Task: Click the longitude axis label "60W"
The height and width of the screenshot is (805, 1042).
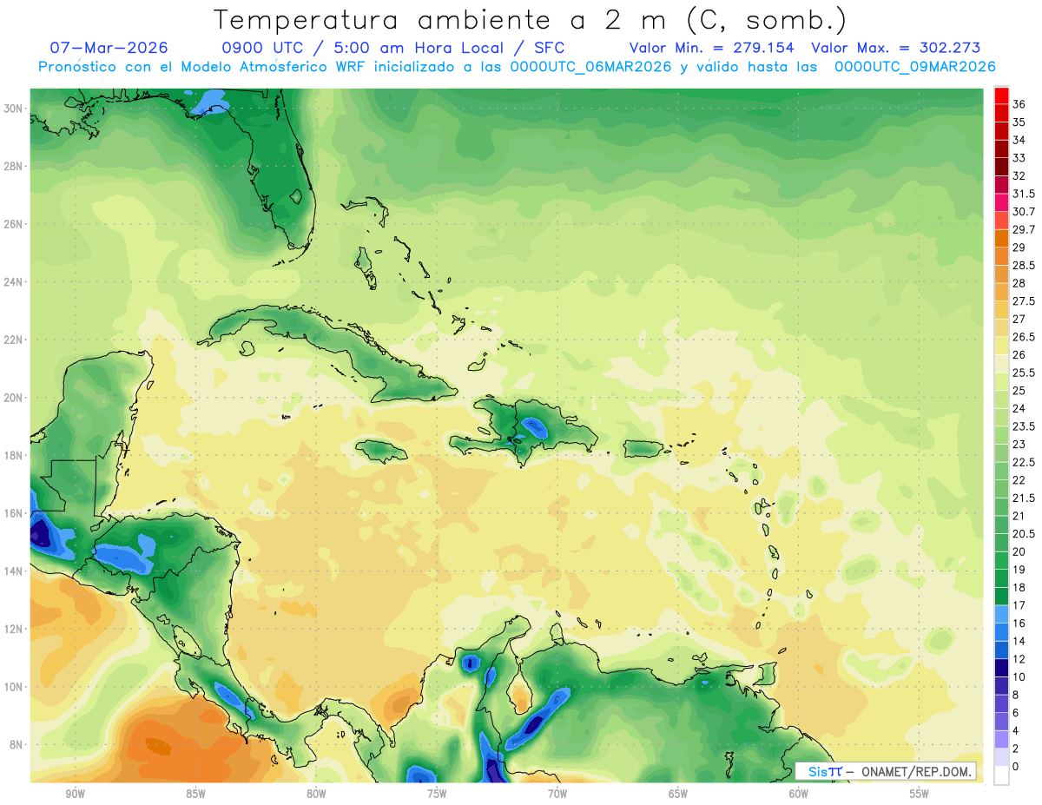Action: [799, 794]
